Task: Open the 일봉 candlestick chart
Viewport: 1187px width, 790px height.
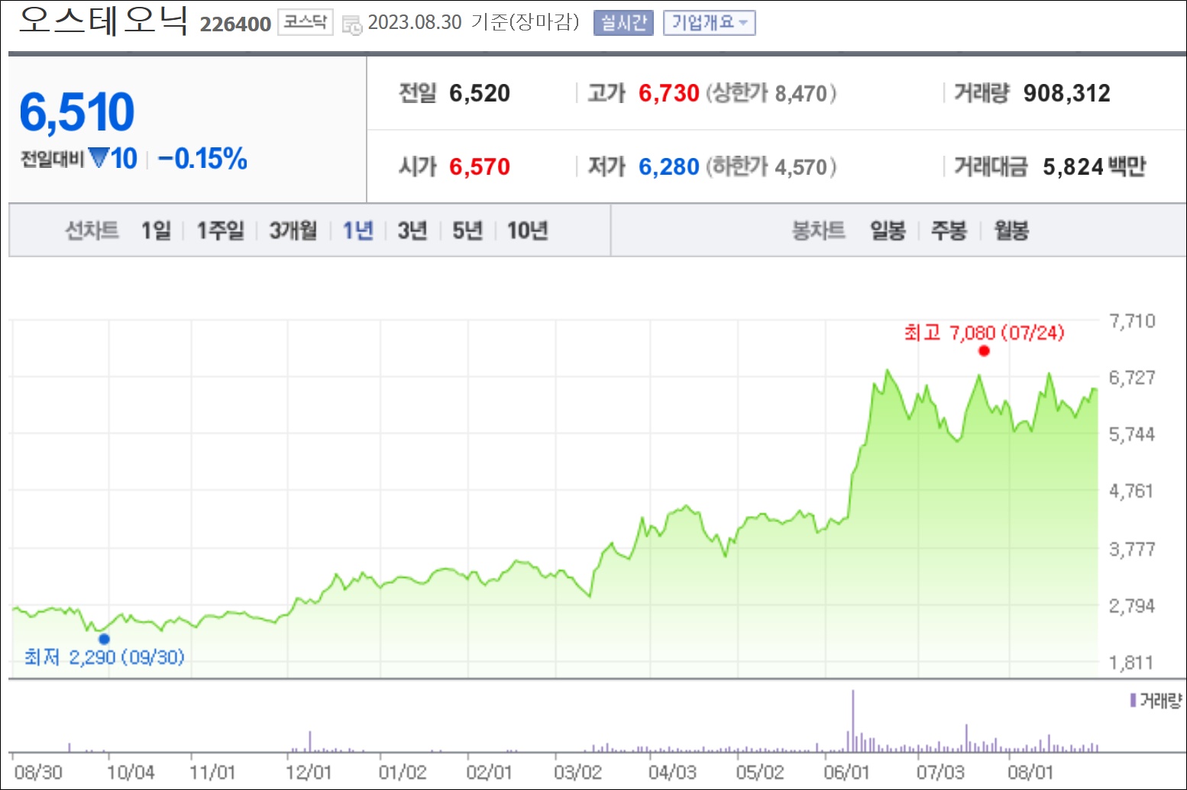Action: point(888,230)
